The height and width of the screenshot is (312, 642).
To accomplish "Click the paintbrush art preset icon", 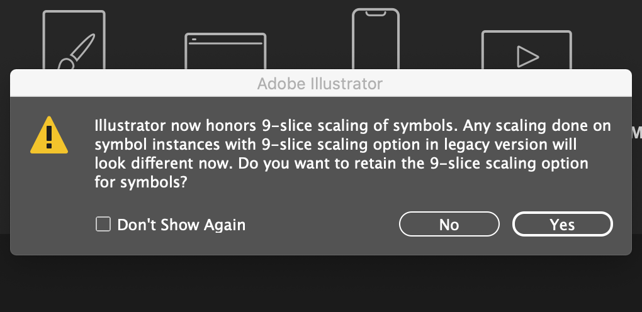I will (x=74, y=40).
